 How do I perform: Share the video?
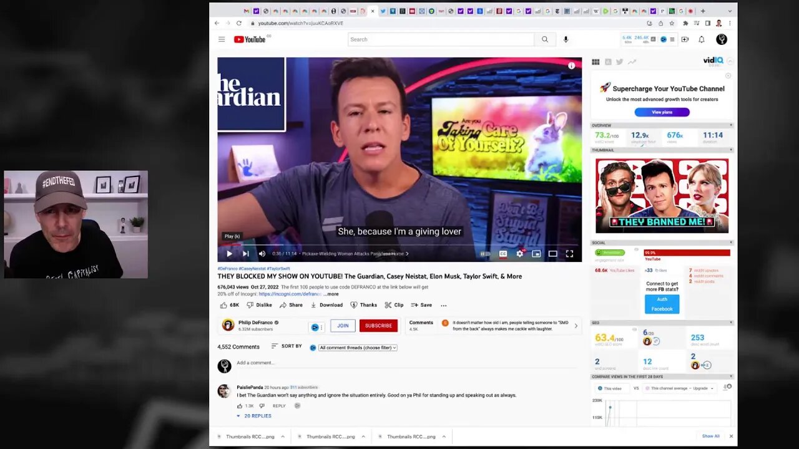291,305
